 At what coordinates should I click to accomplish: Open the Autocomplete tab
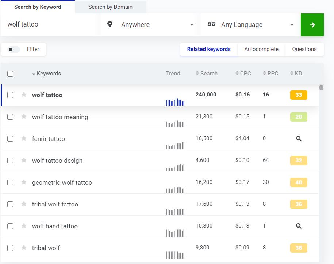261,49
